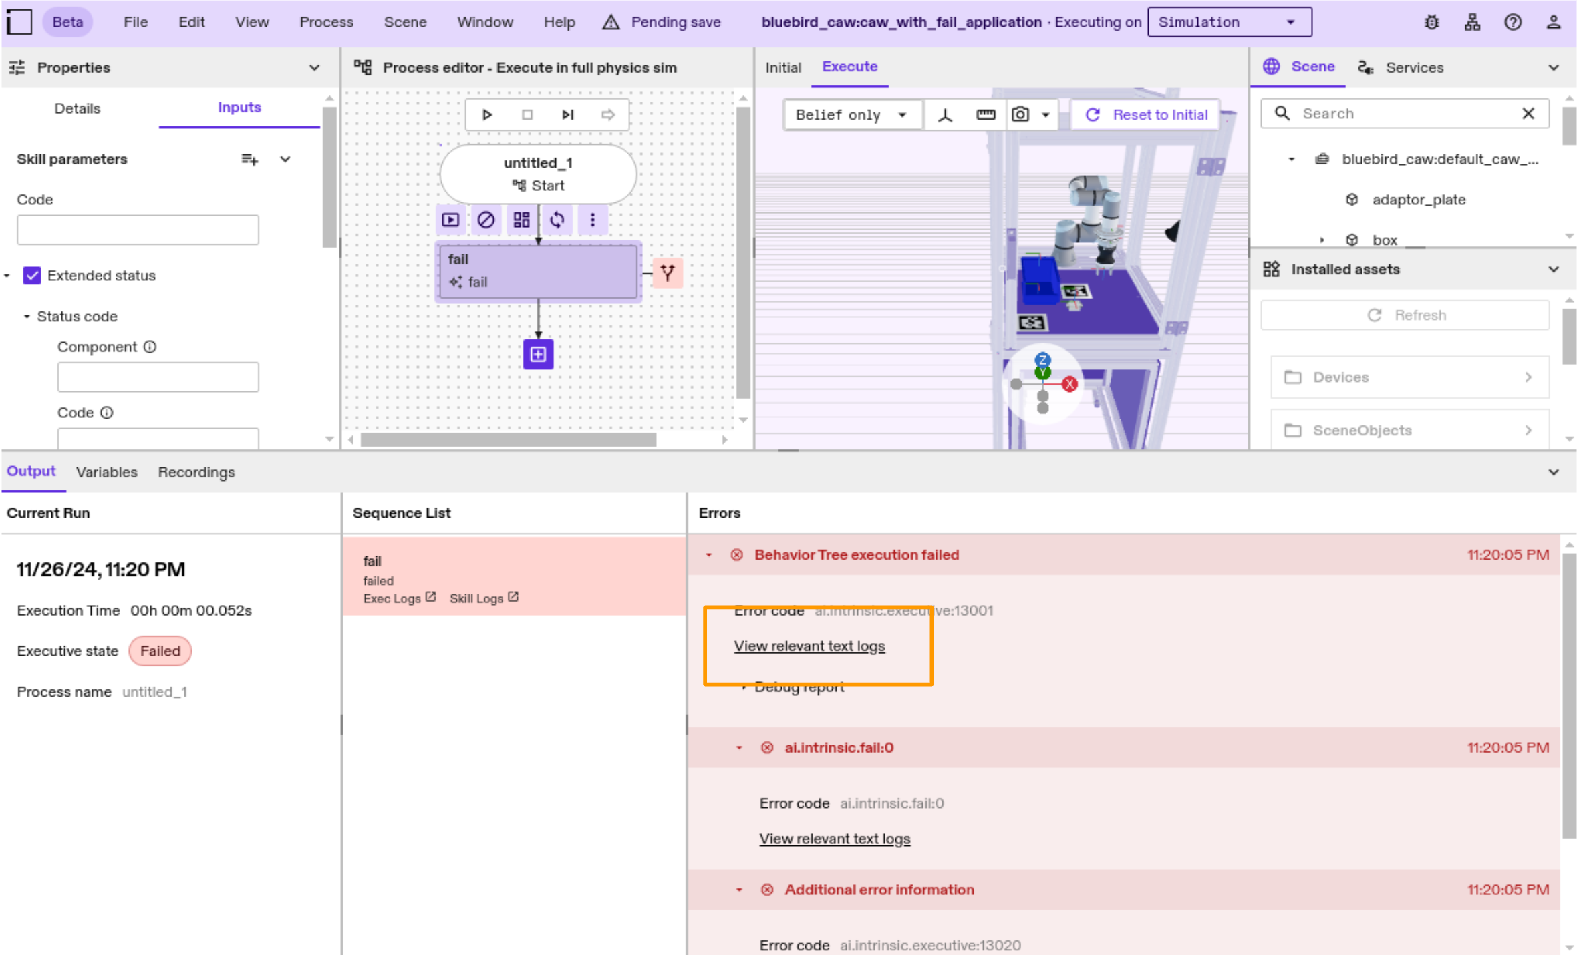The width and height of the screenshot is (1579, 955).
Task: Select the step-forward control in the process toolbar
Action: click(x=567, y=114)
